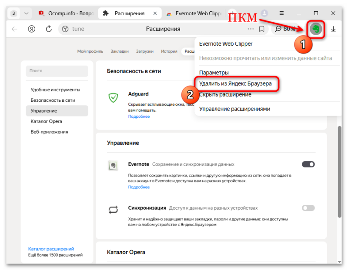Open the Yandex home button
The image size is (348, 270).
click(31, 29)
